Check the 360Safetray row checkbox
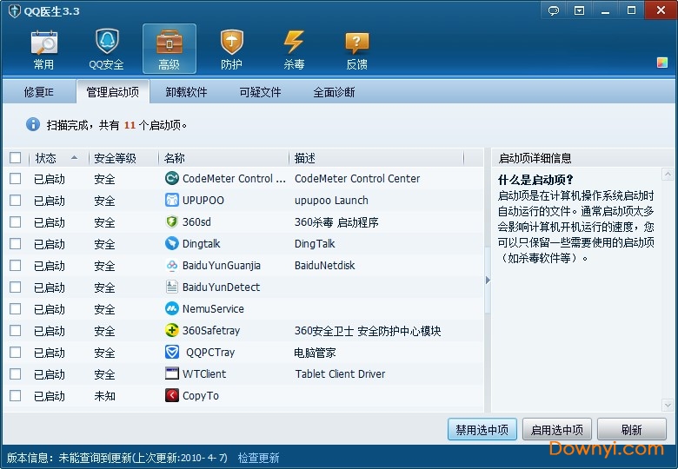Viewport: 678px width, 469px height. click(x=15, y=330)
